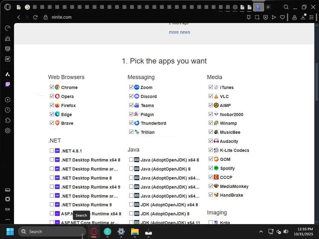Click the search tabs magnifier icon

(286, 7)
